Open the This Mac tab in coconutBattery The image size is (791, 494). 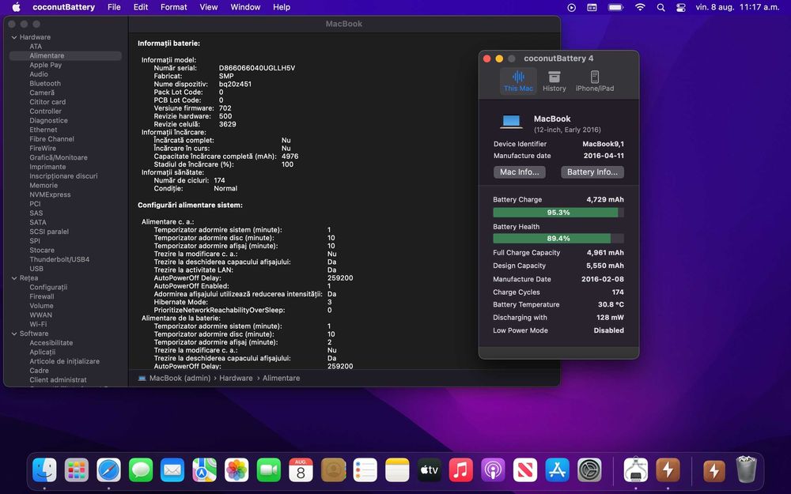[x=518, y=81]
